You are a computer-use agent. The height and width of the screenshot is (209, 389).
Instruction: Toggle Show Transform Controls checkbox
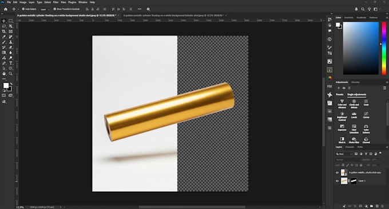(x=54, y=9)
